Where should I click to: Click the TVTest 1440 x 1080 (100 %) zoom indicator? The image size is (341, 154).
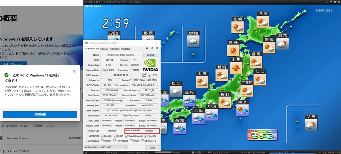137,152
